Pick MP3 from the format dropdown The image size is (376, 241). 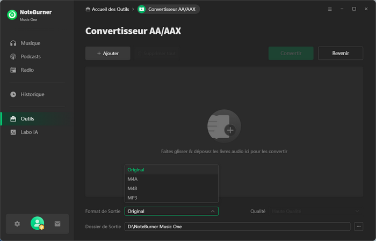click(171, 198)
